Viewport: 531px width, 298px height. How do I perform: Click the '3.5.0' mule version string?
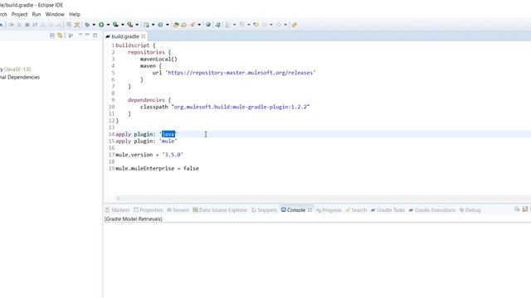click(x=173, y=155)
